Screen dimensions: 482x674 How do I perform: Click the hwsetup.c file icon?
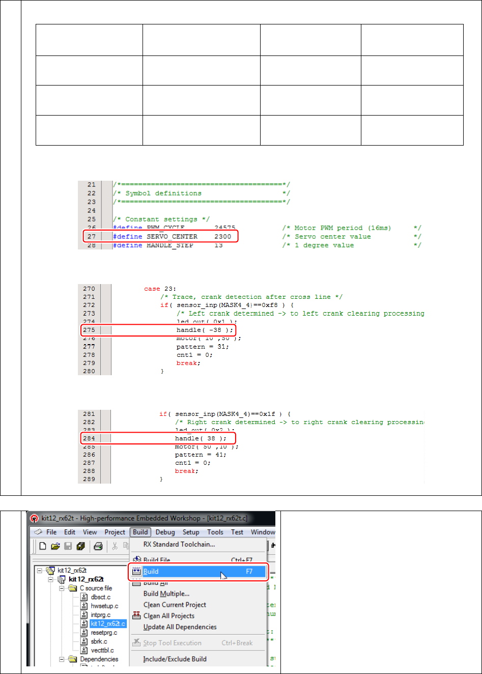click(84, 606)
